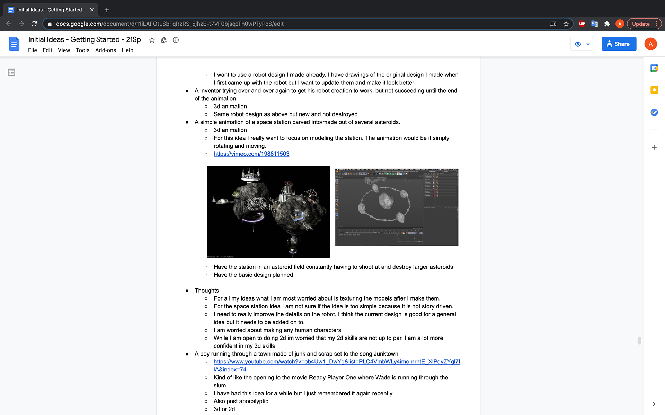Bookmark this page with the star
The height and width of the screenshot is (415, 665).
point(566,24)
